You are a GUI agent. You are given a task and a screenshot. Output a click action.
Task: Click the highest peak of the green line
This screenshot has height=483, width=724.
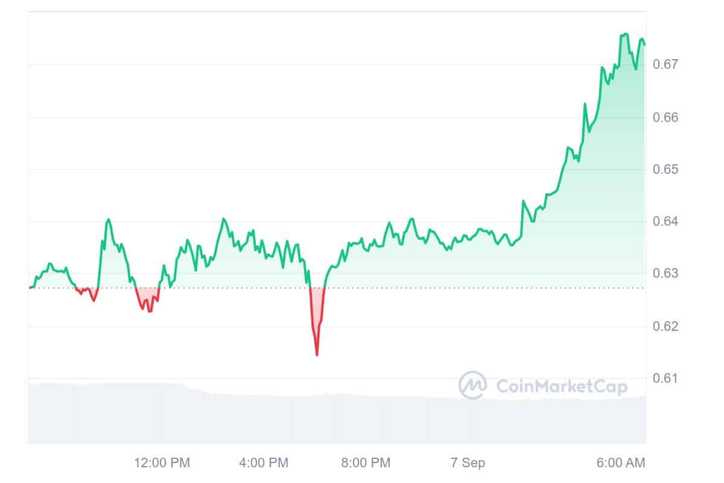point(625,34)
